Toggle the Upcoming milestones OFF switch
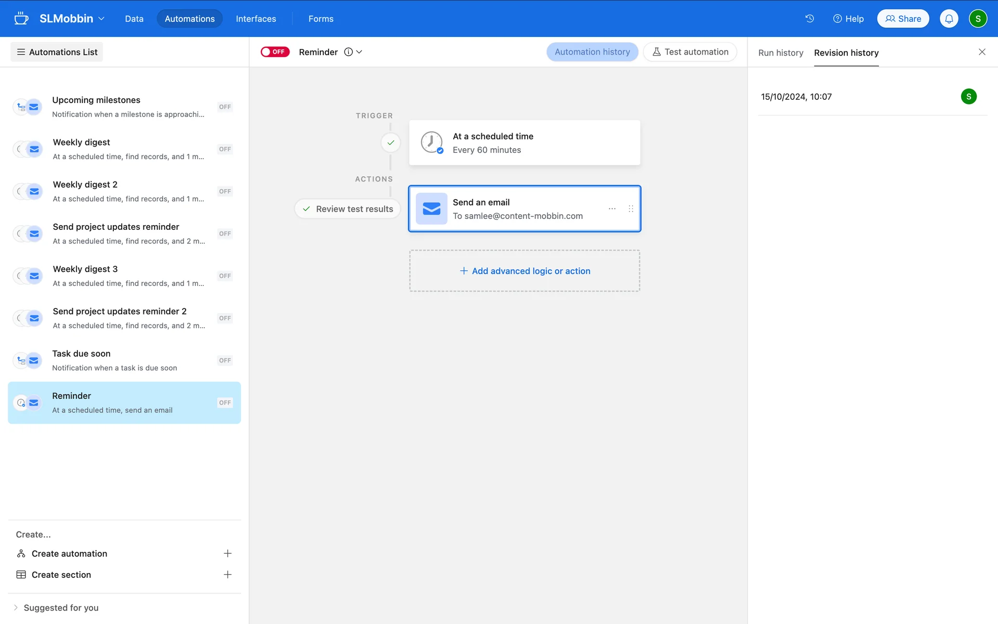The width and height of the screenshot is (998, 624). point(225,107)
